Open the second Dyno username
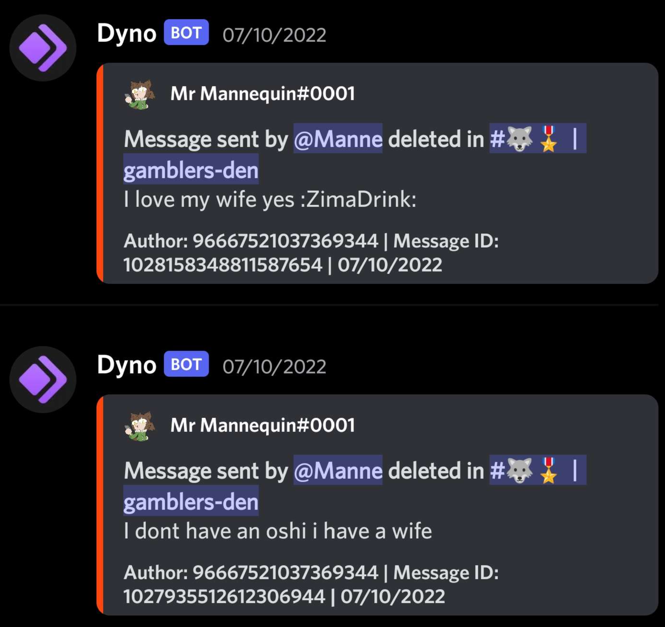665x627 pixels. [127, 365]
